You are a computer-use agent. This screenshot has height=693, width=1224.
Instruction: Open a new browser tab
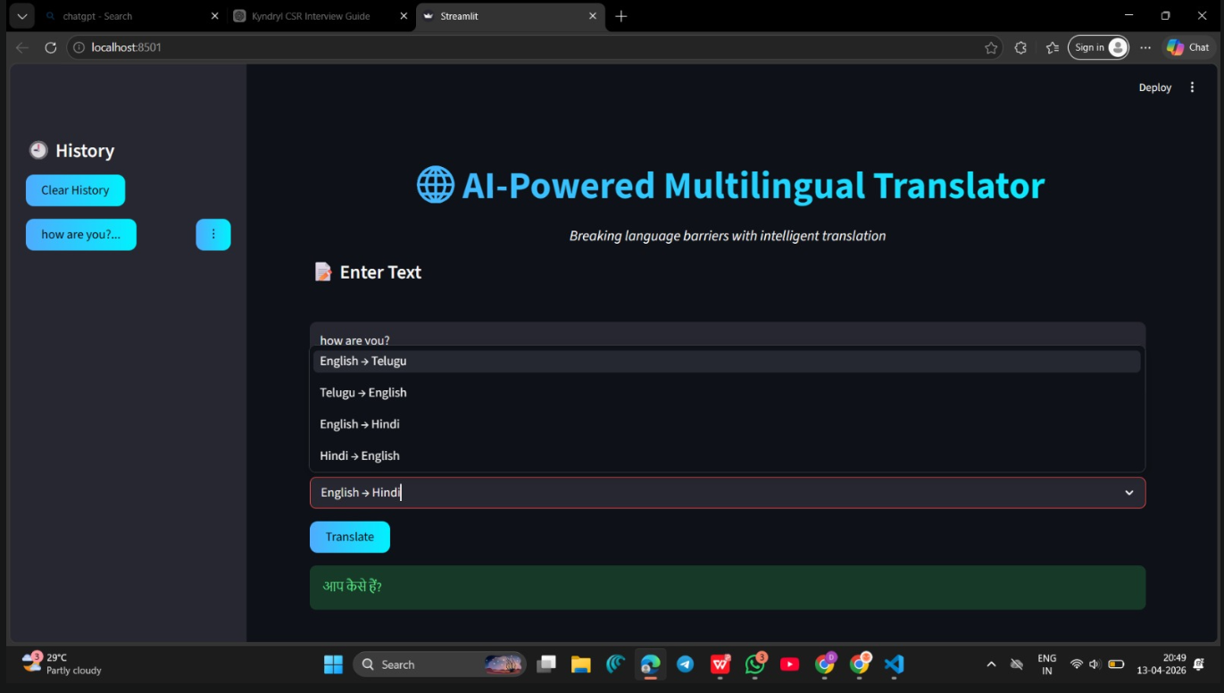pyautogui.click(x=621, y=16)
